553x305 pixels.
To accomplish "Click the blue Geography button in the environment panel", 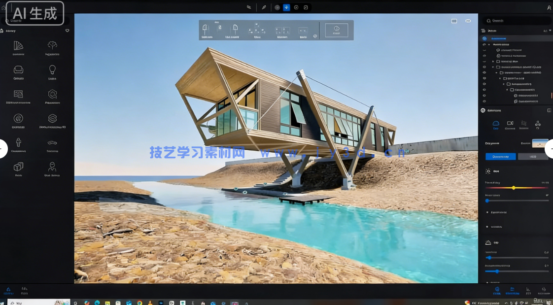I will coord(500,156).
